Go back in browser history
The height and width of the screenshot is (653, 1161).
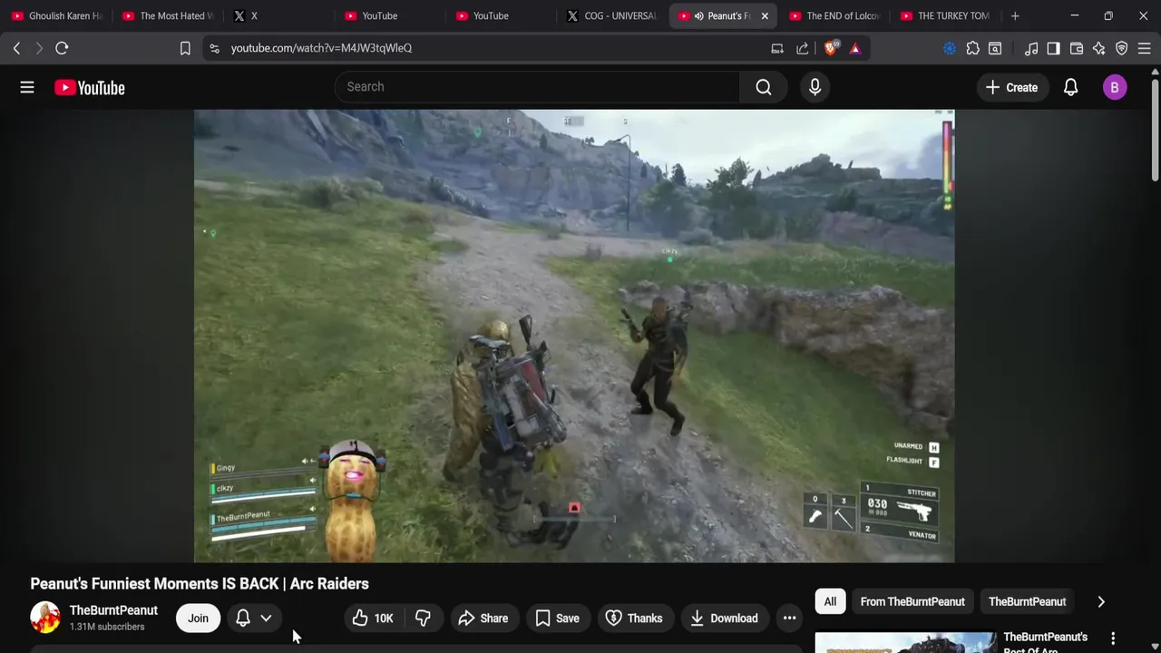point(16,48)
